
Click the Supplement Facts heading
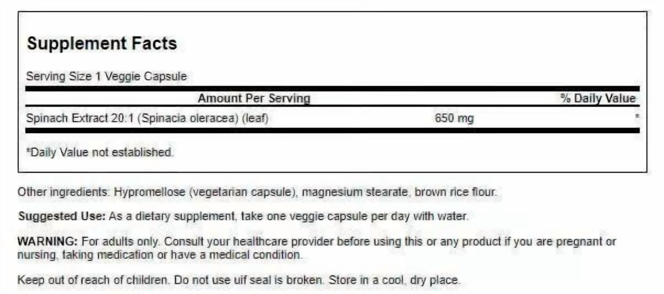tap(102, 43)
